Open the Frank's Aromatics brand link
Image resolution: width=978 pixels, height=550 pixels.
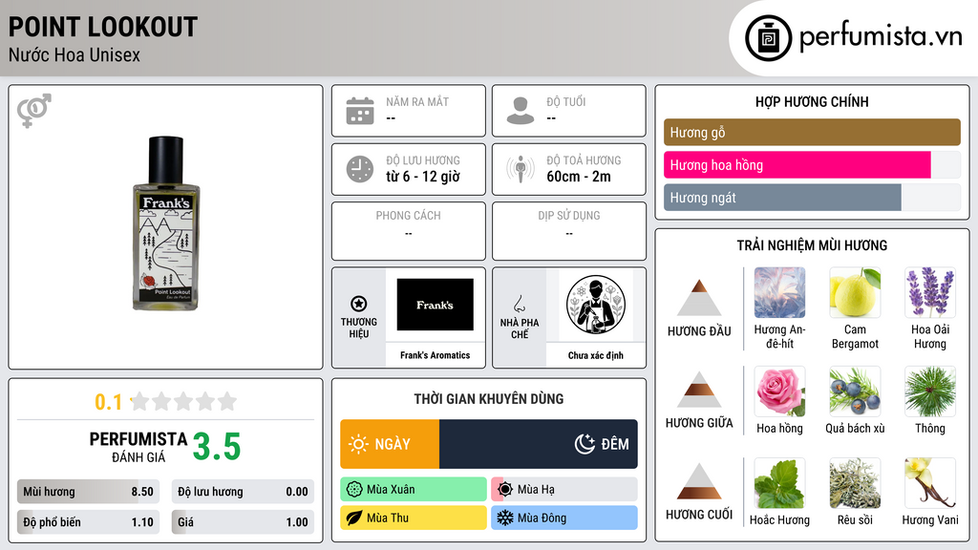pyautogui.click(x=435, y=355)
